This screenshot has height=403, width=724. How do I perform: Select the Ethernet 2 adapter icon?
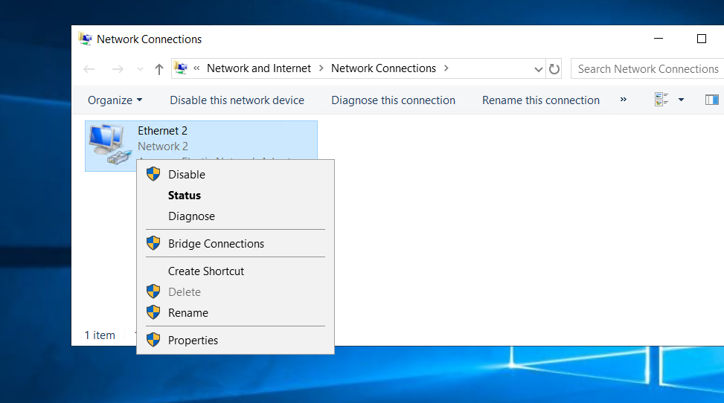pos(110,144)
